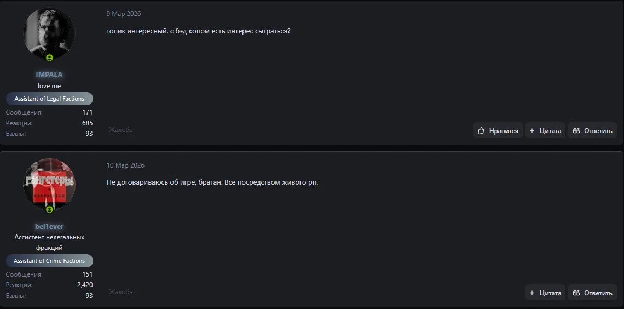624x309 pixels.
Task: Click reply icon on IMPALA's post
Action: (x=576, y=131)
